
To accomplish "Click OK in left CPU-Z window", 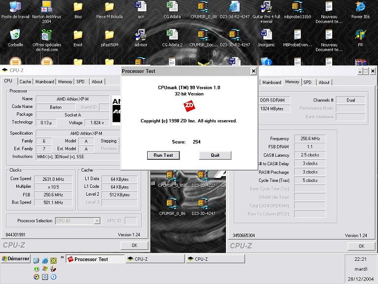I will [134, 246].
